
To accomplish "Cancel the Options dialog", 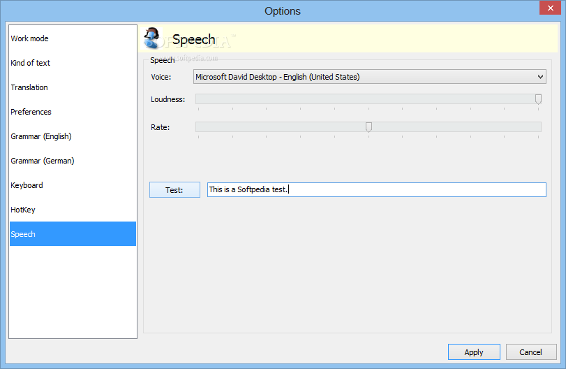I will (x=531, y=352).
